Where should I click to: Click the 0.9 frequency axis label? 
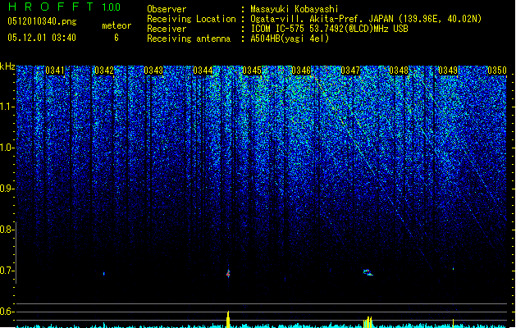point(7,189)
